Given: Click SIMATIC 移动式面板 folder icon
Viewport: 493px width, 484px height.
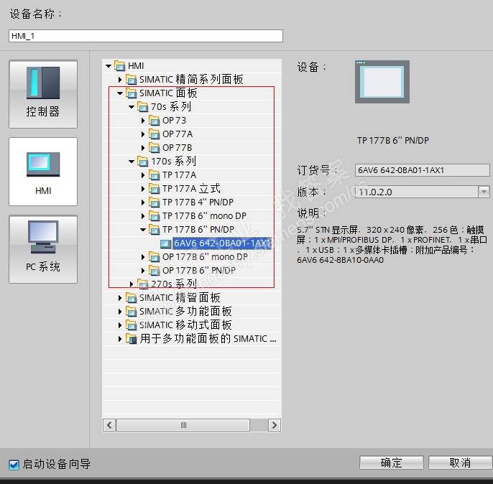Looking at the screenshot, I should pos(131,325).
